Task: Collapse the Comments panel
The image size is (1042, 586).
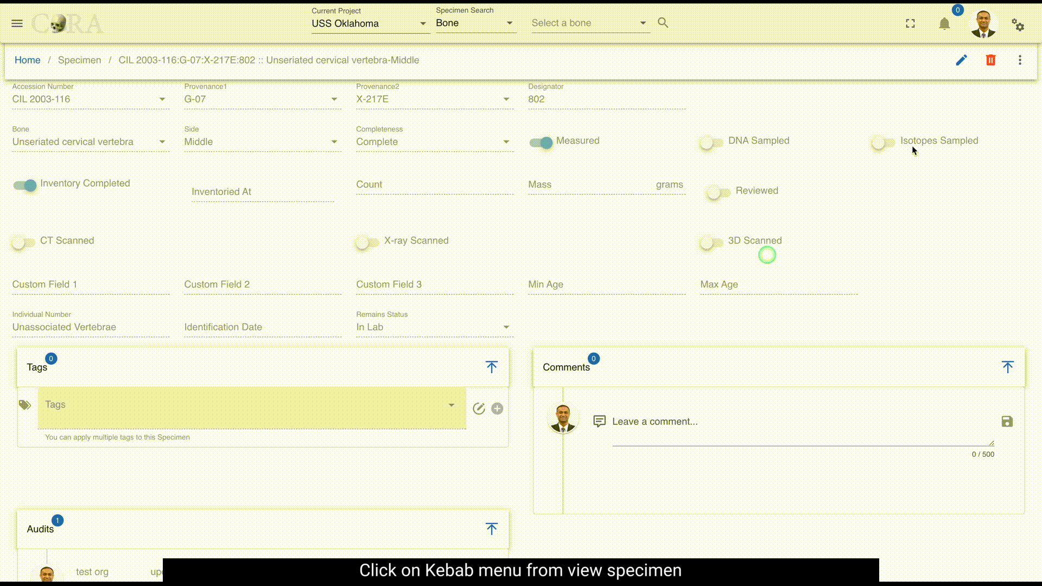Action: 1007,367
